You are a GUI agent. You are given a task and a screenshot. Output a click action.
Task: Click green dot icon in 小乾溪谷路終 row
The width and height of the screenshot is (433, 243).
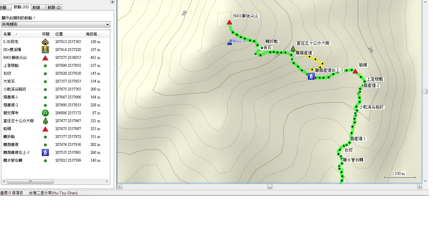click(x=45, y=89)
